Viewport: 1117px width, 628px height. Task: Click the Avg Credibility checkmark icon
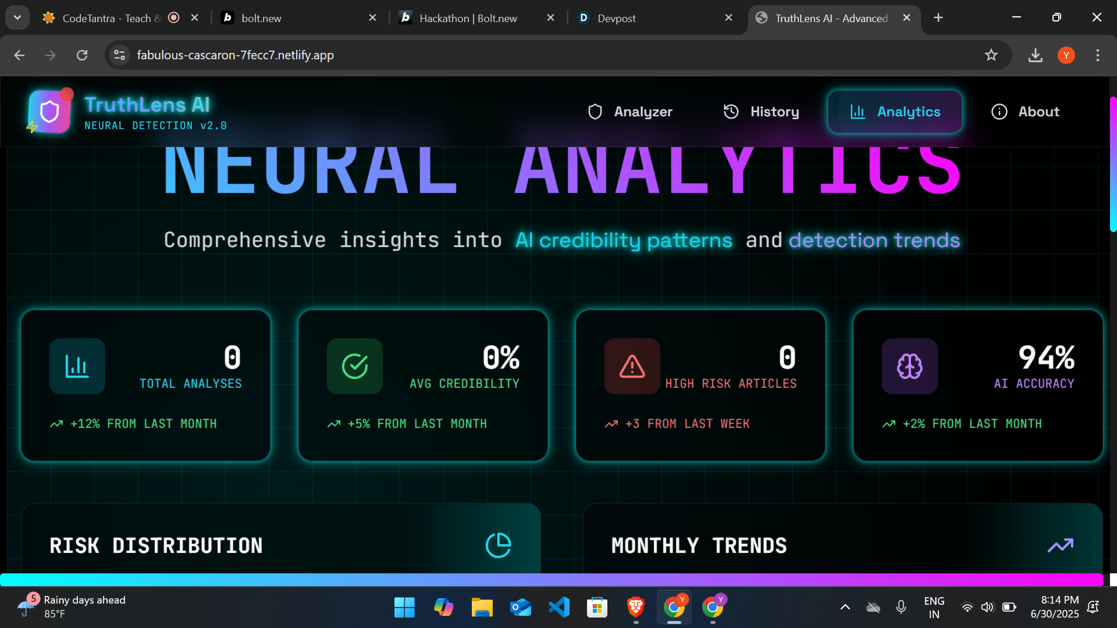pos(354,366)
